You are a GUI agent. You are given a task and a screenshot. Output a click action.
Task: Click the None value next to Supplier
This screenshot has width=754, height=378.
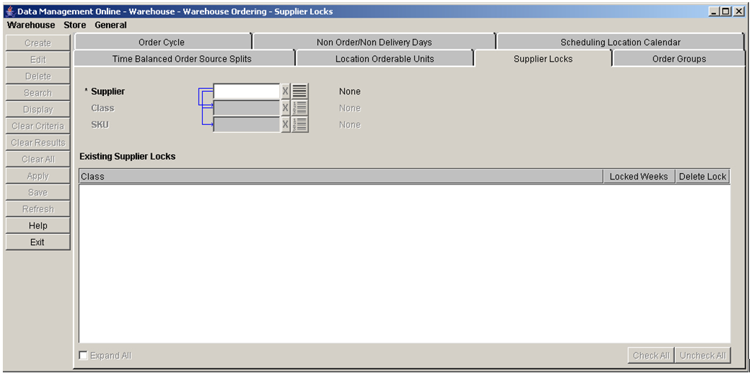tap(350, 91)
